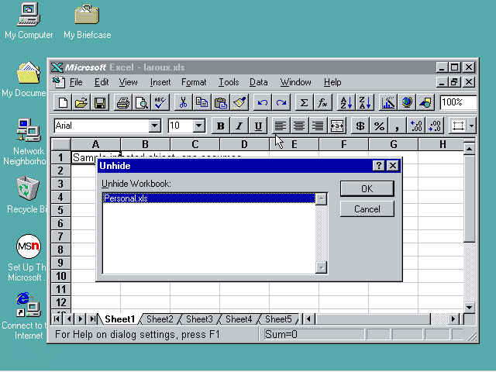Image resolution: width=496 pixels, height=372 pixels.
Task: Click the Map globe icon
Action: pyautogui.click(x=406, y=102)
